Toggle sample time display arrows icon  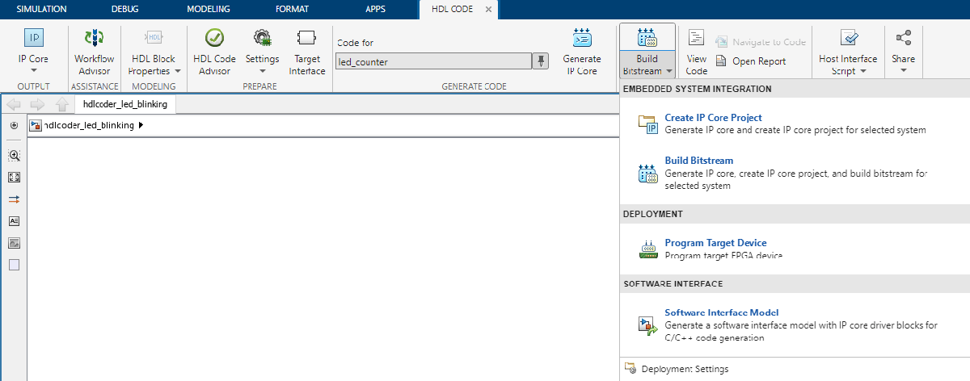(14, 199)
